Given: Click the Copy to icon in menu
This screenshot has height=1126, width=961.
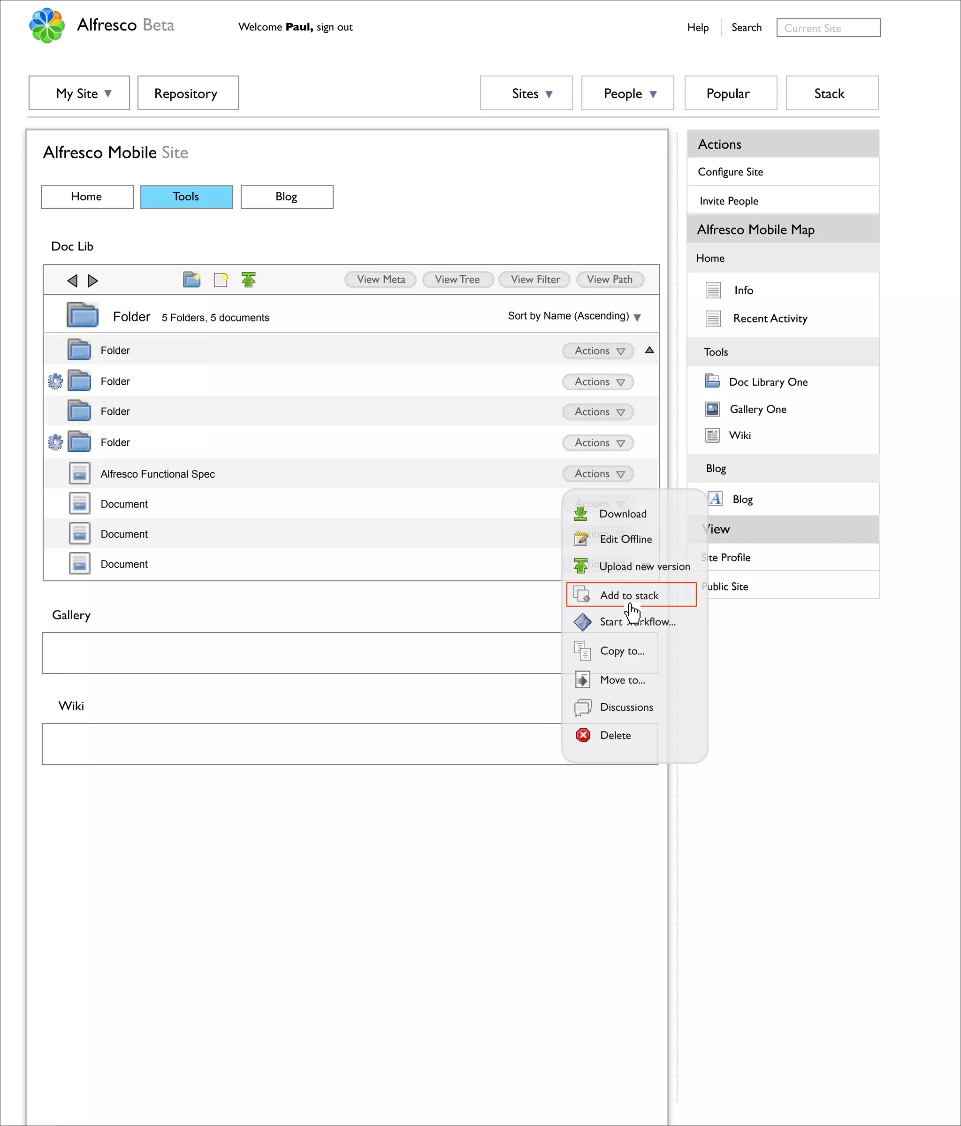Looking at the screenshot, I should coord(583,650).
